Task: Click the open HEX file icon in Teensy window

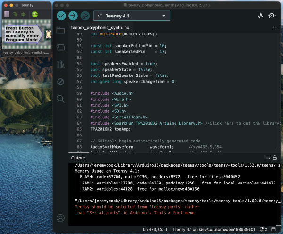Action: [7, 14]
